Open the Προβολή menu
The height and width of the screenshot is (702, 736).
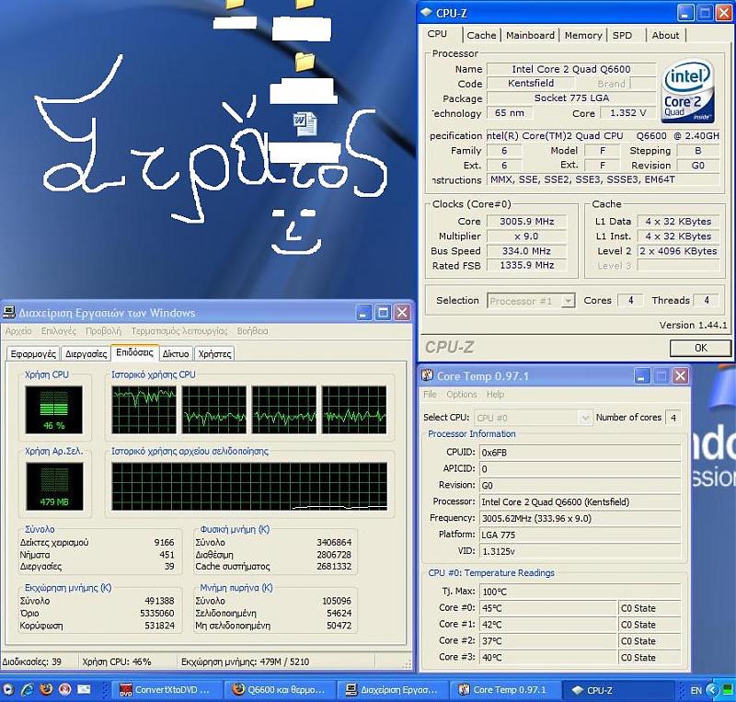(103, 331)
